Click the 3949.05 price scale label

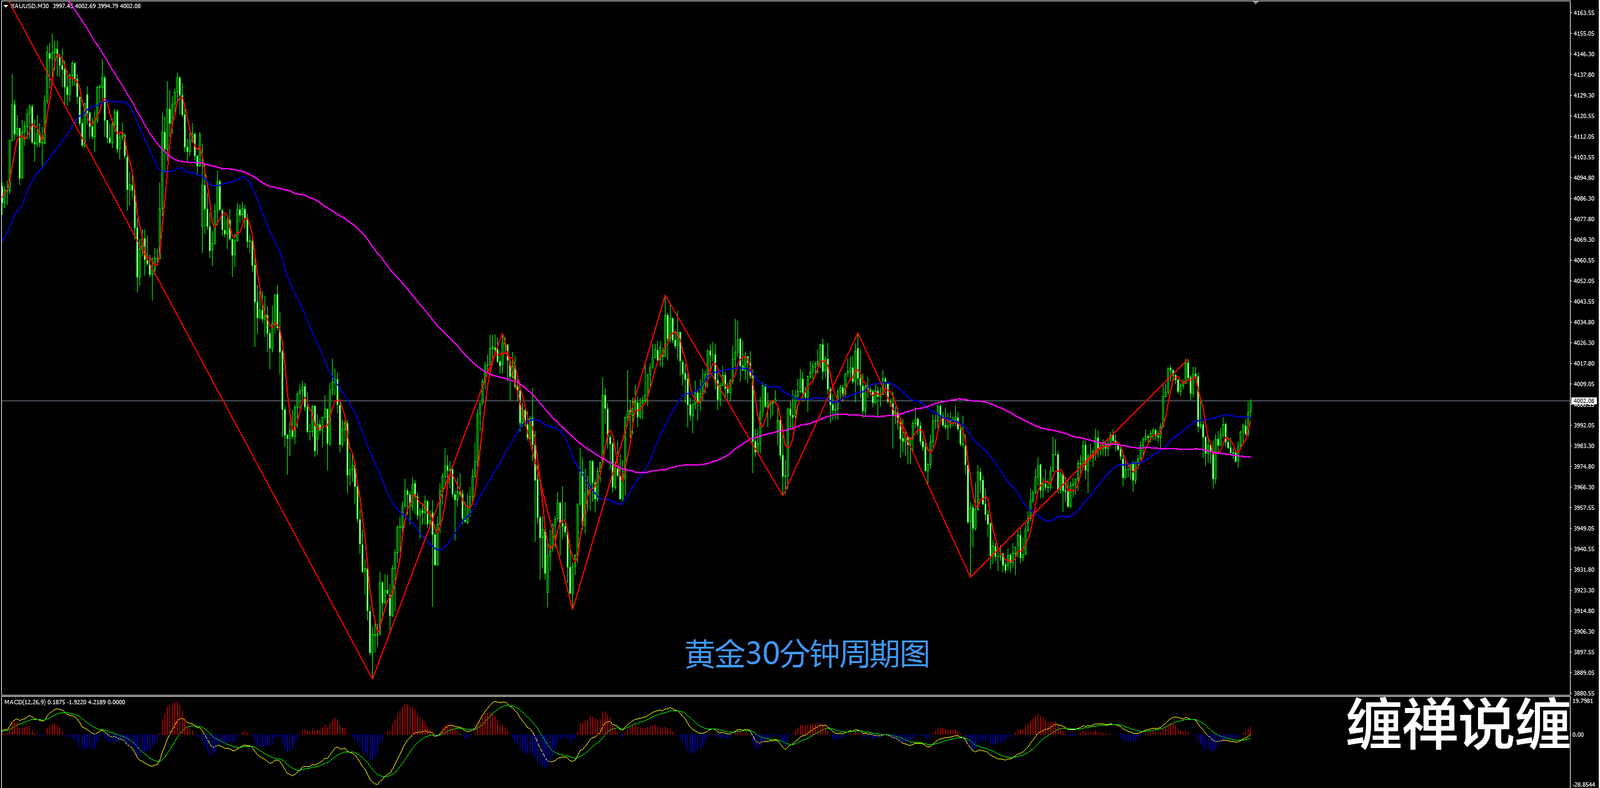pyautogui.click(x=1584, y=529)
